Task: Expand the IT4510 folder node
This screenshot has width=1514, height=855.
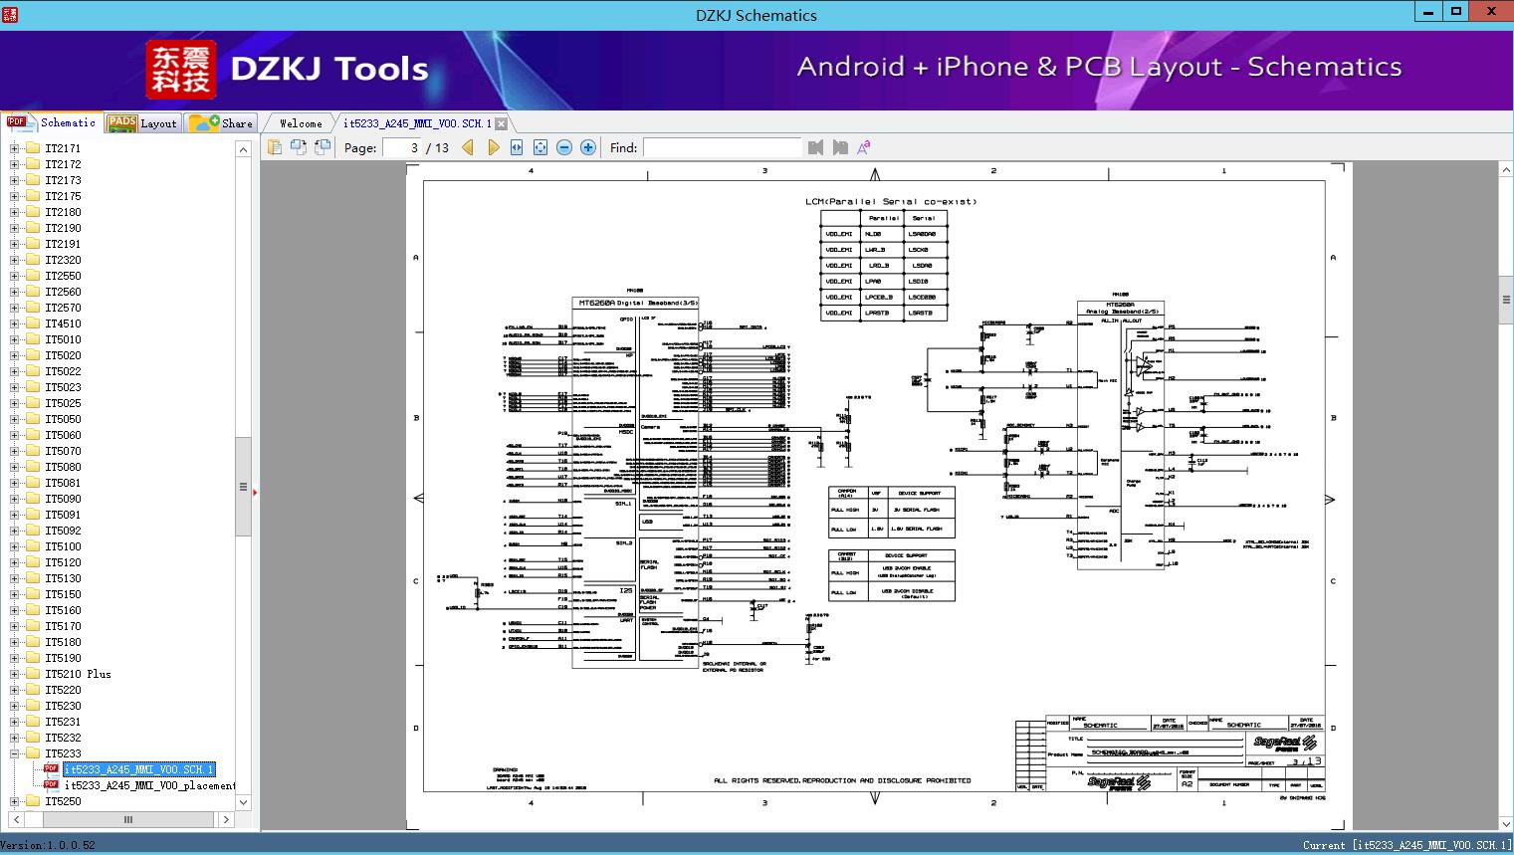Action: coord(14,323)
